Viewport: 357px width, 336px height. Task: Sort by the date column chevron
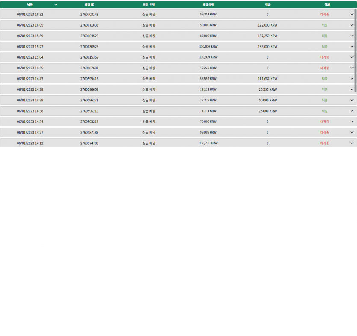click(56, 5)
